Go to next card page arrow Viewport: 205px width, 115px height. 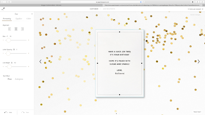pyautogui.click(x=199, y=61)
